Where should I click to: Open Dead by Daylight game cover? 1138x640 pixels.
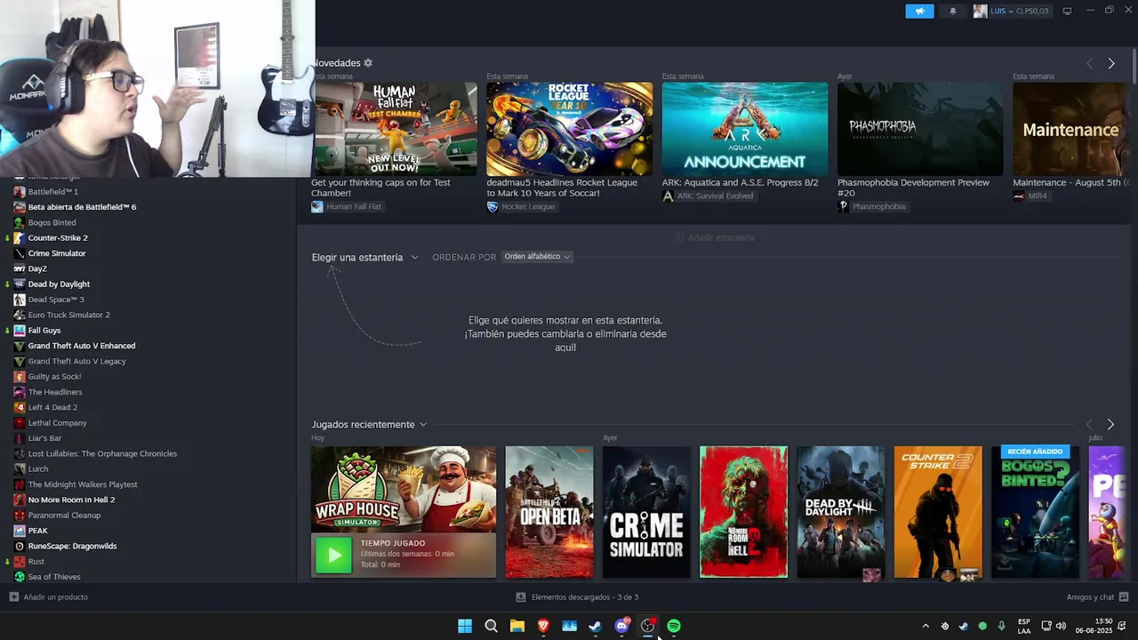841,512
